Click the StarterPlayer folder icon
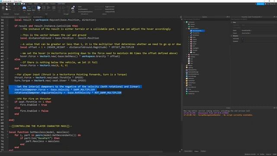This screenshot has width=277, height=156. 187,83
